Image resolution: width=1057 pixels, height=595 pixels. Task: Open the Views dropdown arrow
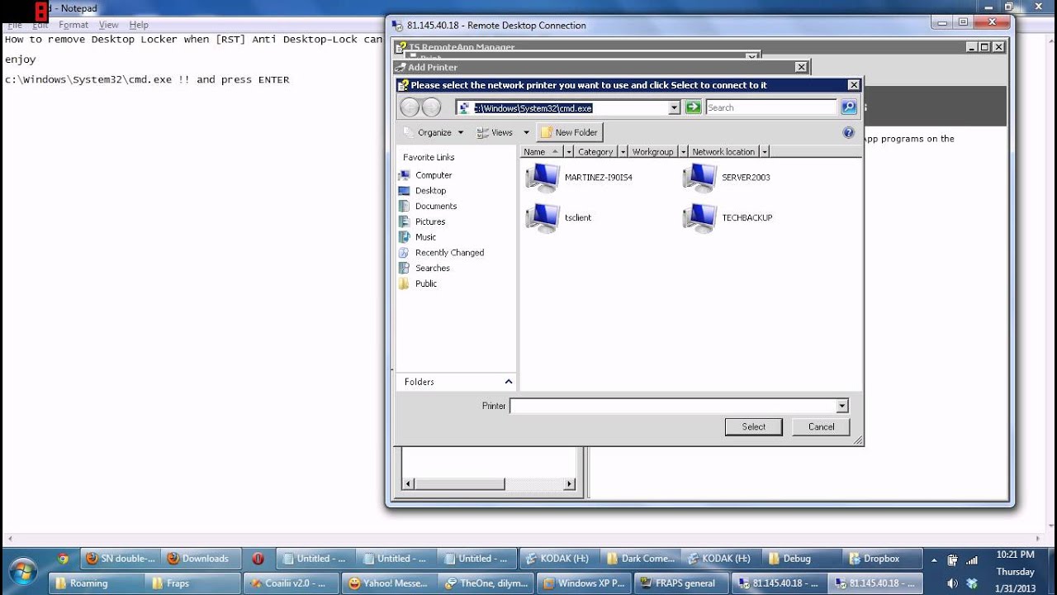[526, 132]
